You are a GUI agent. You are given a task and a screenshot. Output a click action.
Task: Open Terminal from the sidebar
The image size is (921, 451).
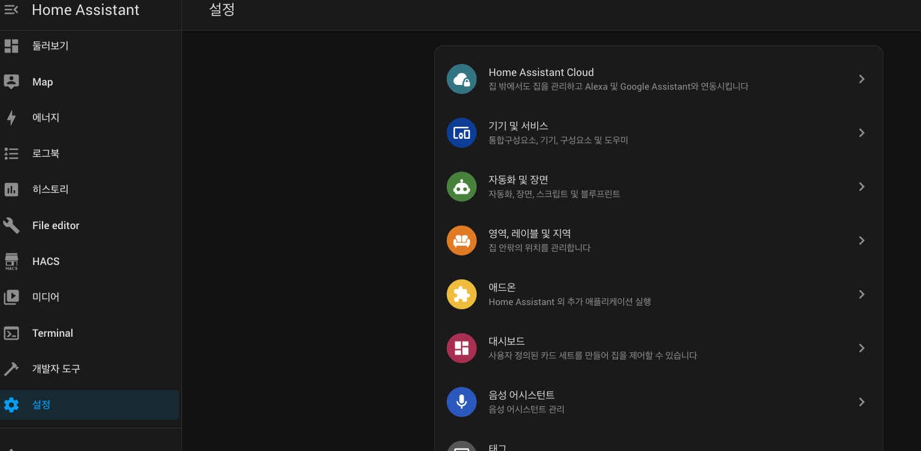pos(53,333)
